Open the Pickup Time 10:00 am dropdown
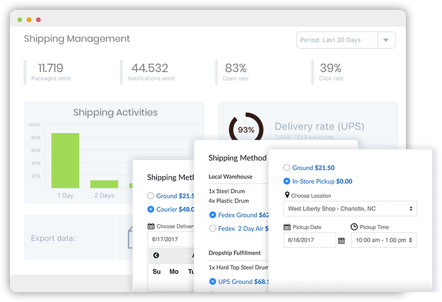The height and width of the screenshot is (302, 442). tap(384, 240)
